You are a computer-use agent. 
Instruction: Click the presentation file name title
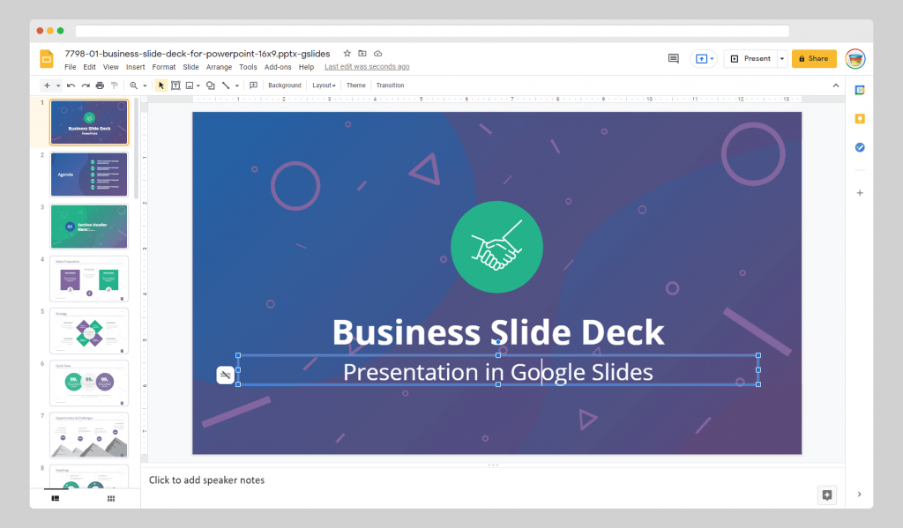coord(197,54)
